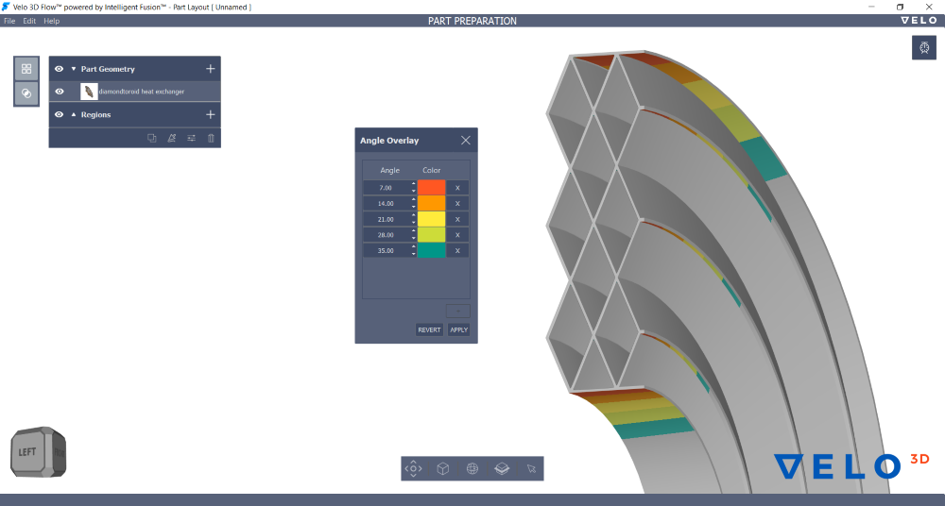Click the REVERT button

point(429,330)
